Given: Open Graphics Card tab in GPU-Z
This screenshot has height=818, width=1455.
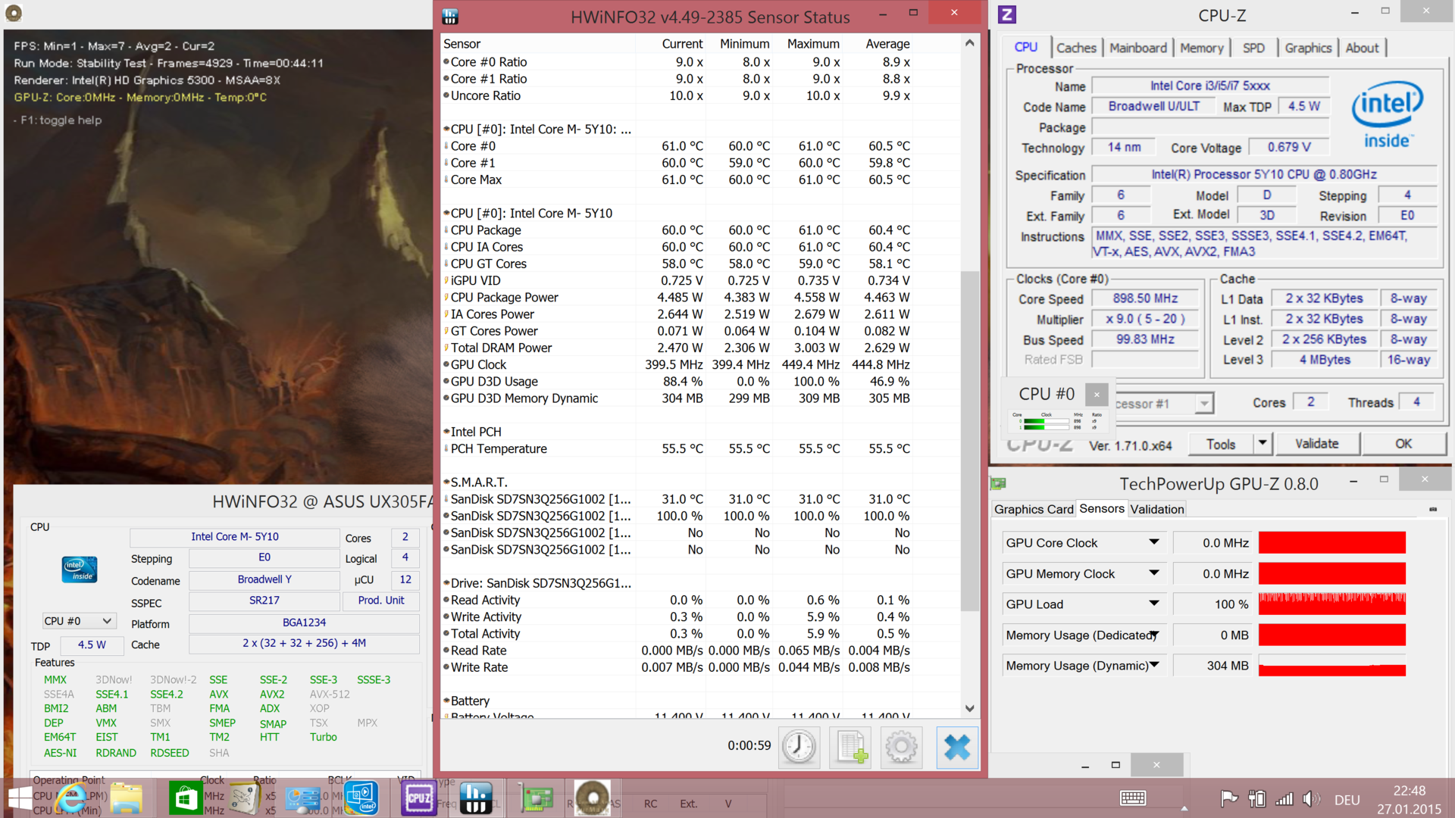Looking at the screenshot, I should coord(1034,509).
